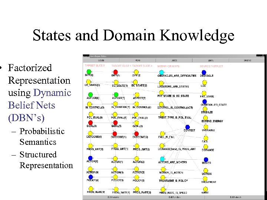267x200 pixels.
Task: Select the LOCATIONS_ARE_STATES node
Action: click(161, 83)
